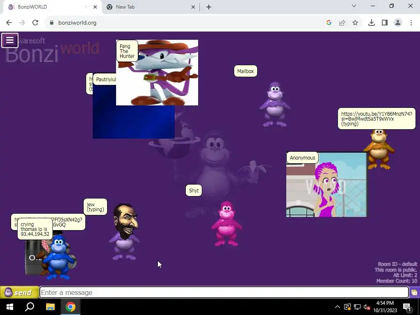Open the taskbar clock and date
The width and height of the screenshot is (420, 315).
tap(385, 307)
